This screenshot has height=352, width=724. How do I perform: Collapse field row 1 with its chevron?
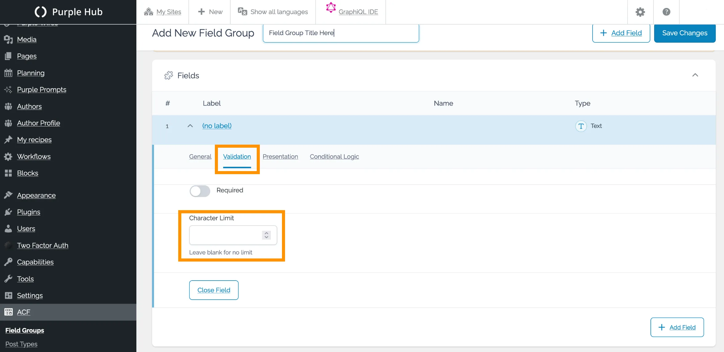(190, 126)
